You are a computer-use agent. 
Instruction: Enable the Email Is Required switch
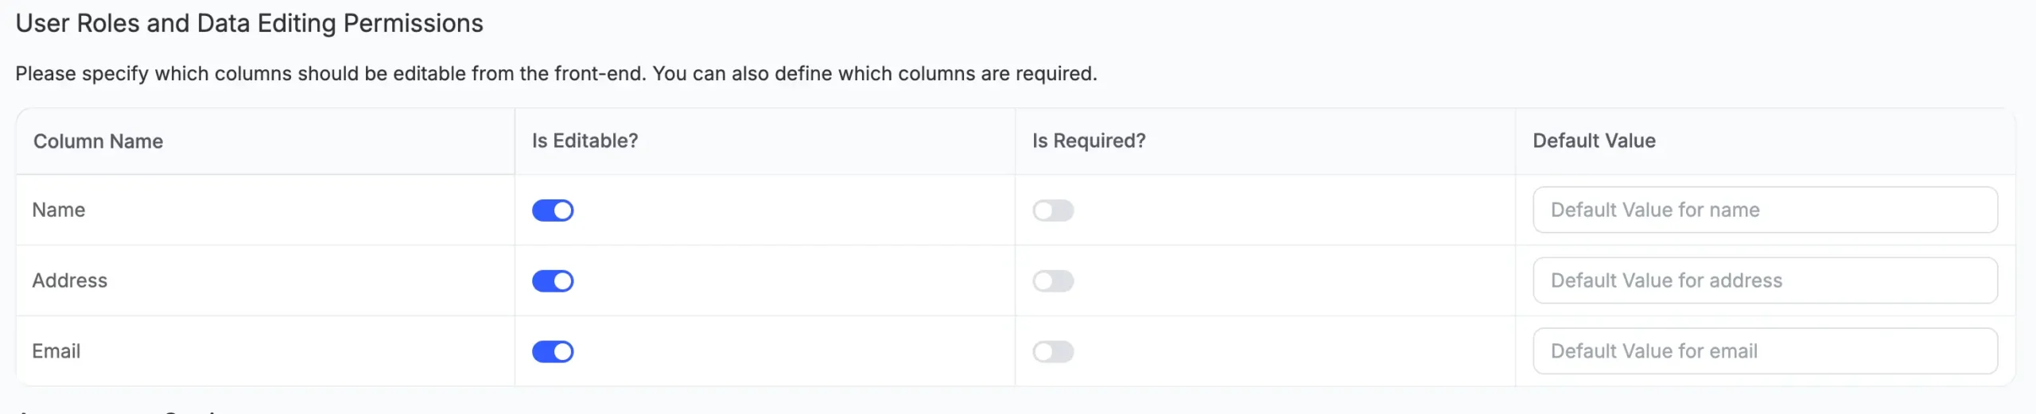tap(1053, 352)
